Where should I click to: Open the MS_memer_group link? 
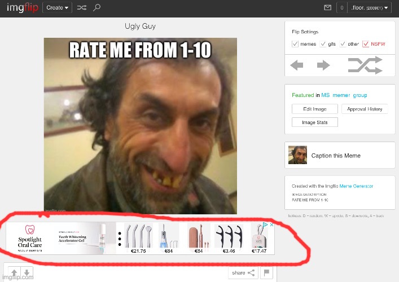pos(344,95)
